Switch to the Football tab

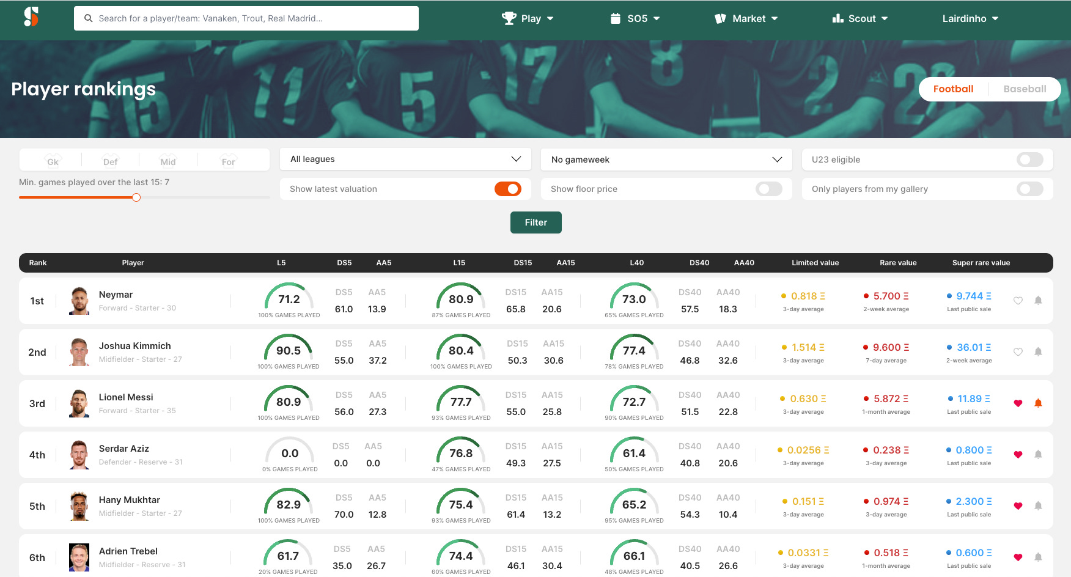coord(953,89)
